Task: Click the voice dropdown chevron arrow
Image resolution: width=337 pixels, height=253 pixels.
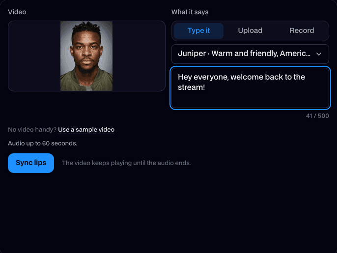Action: tap(319, 54)
